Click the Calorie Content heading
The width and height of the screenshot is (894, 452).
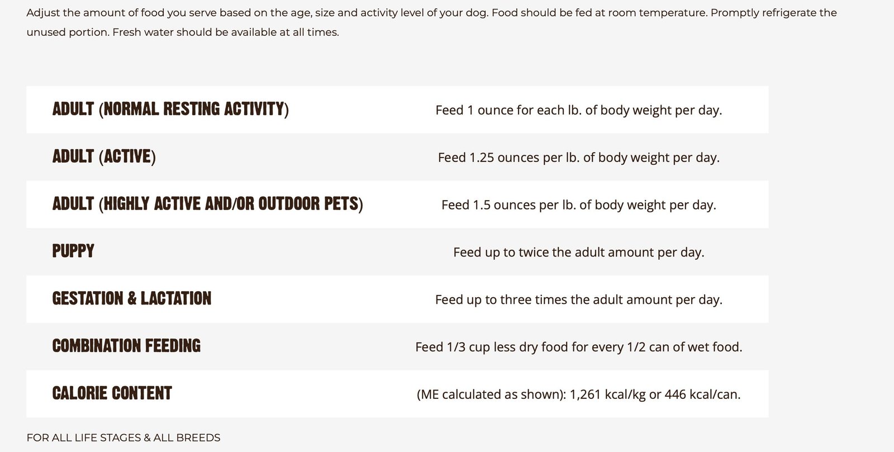coord(112,393)
